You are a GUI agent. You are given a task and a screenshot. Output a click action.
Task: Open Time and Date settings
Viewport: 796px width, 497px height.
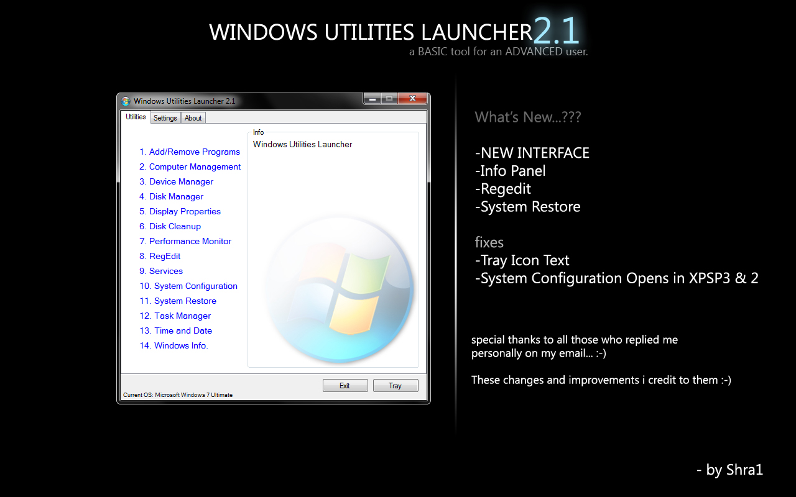(175, 331)
